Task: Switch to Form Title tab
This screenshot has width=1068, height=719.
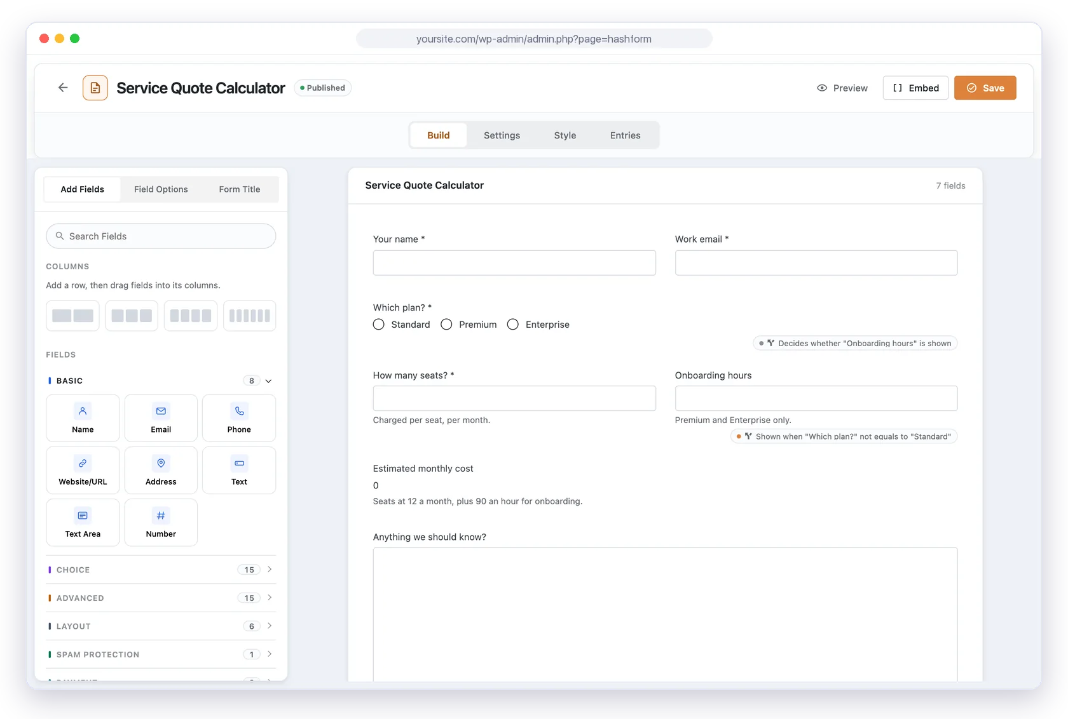Action: point(240,189)
